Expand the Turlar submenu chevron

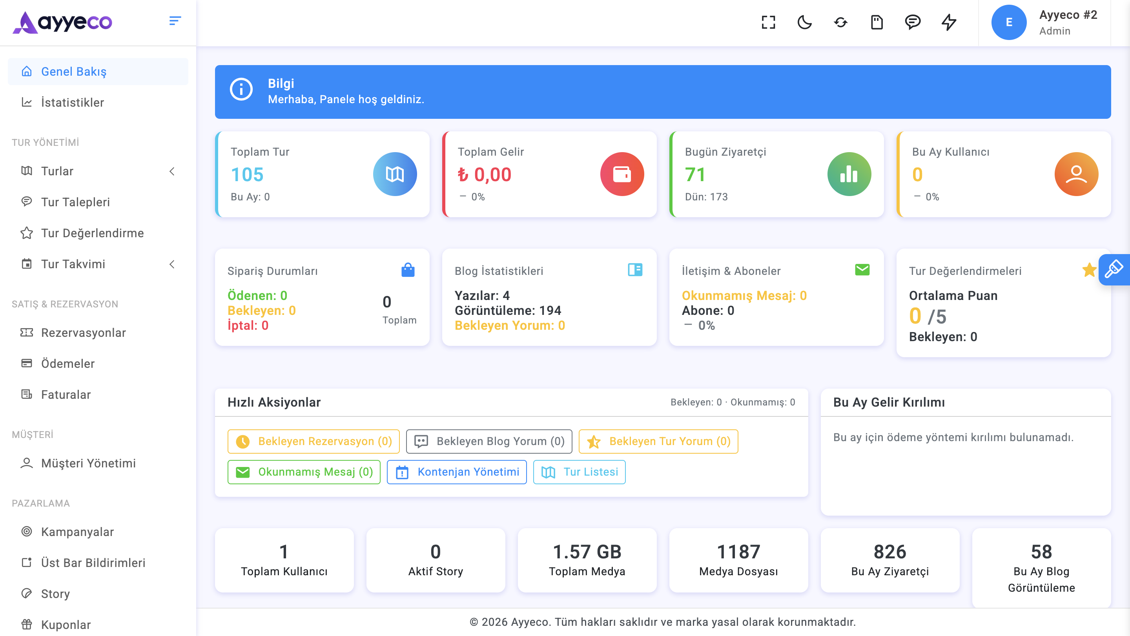pyautogui.click(x=172, y=171)
